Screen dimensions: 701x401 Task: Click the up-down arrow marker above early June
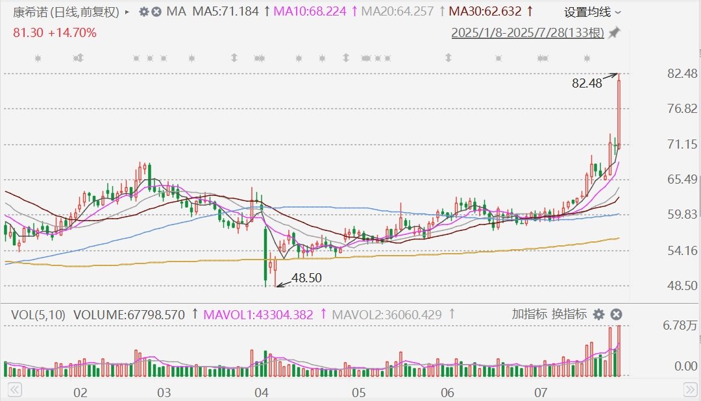point(449,58)
